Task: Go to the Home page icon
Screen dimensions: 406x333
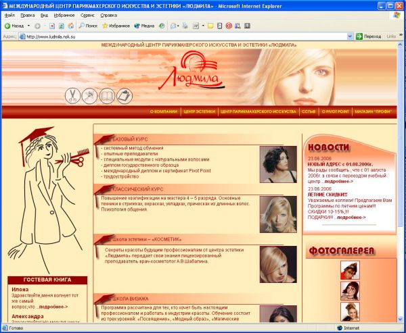Action: coord(70,26)
